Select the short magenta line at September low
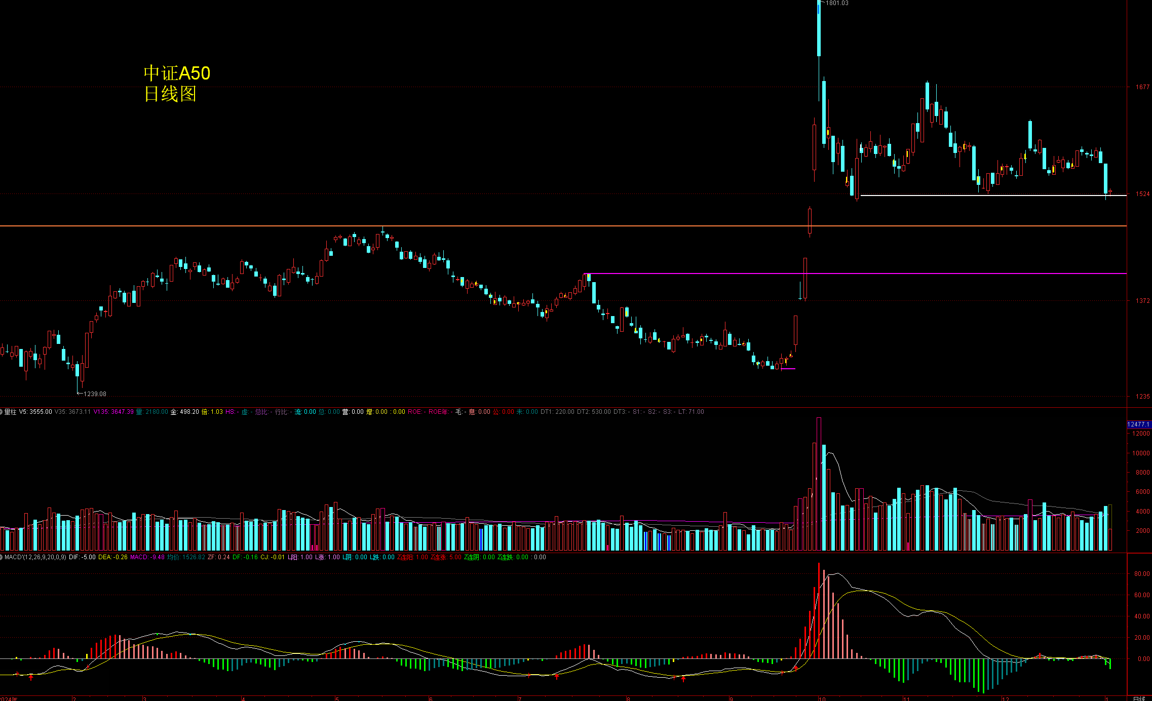Viewport: 1152px width, 701px height. [788, 369]
